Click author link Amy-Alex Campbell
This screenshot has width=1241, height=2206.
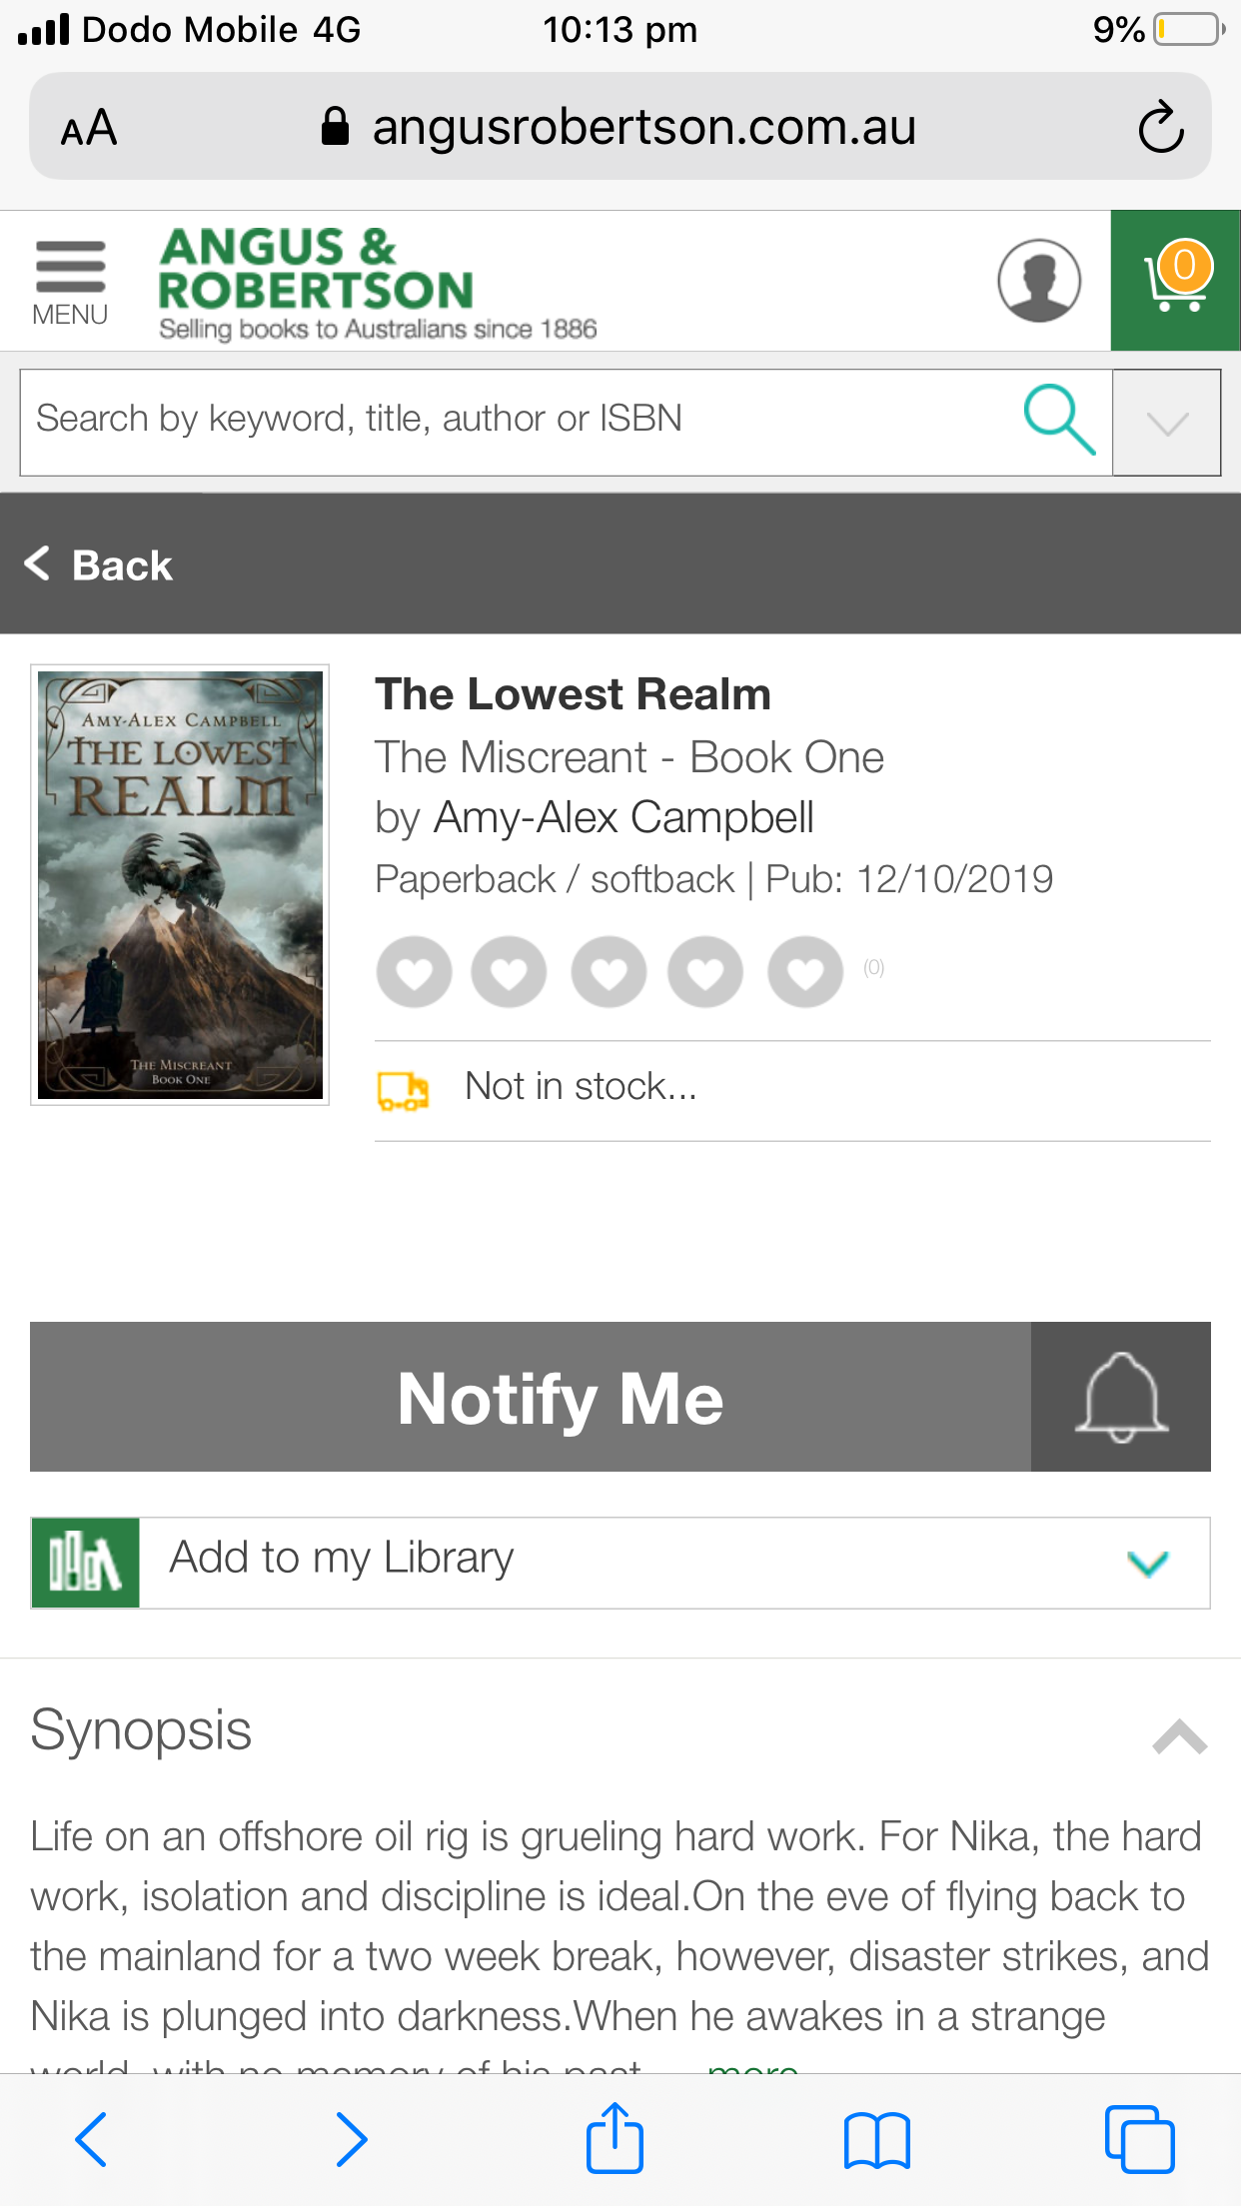tap(623, 817)
